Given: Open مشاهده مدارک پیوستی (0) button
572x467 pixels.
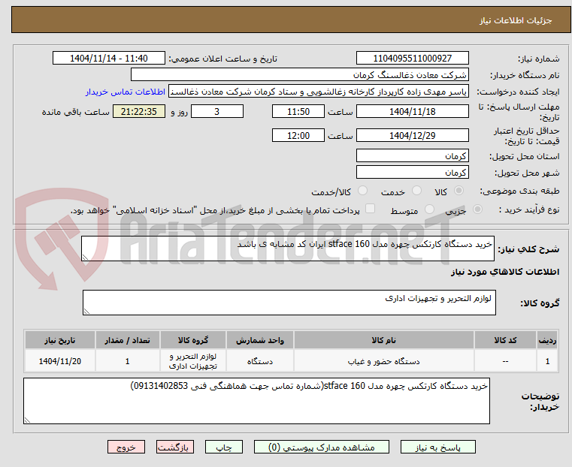Looking at the screenshot, I should click(322, 447).
